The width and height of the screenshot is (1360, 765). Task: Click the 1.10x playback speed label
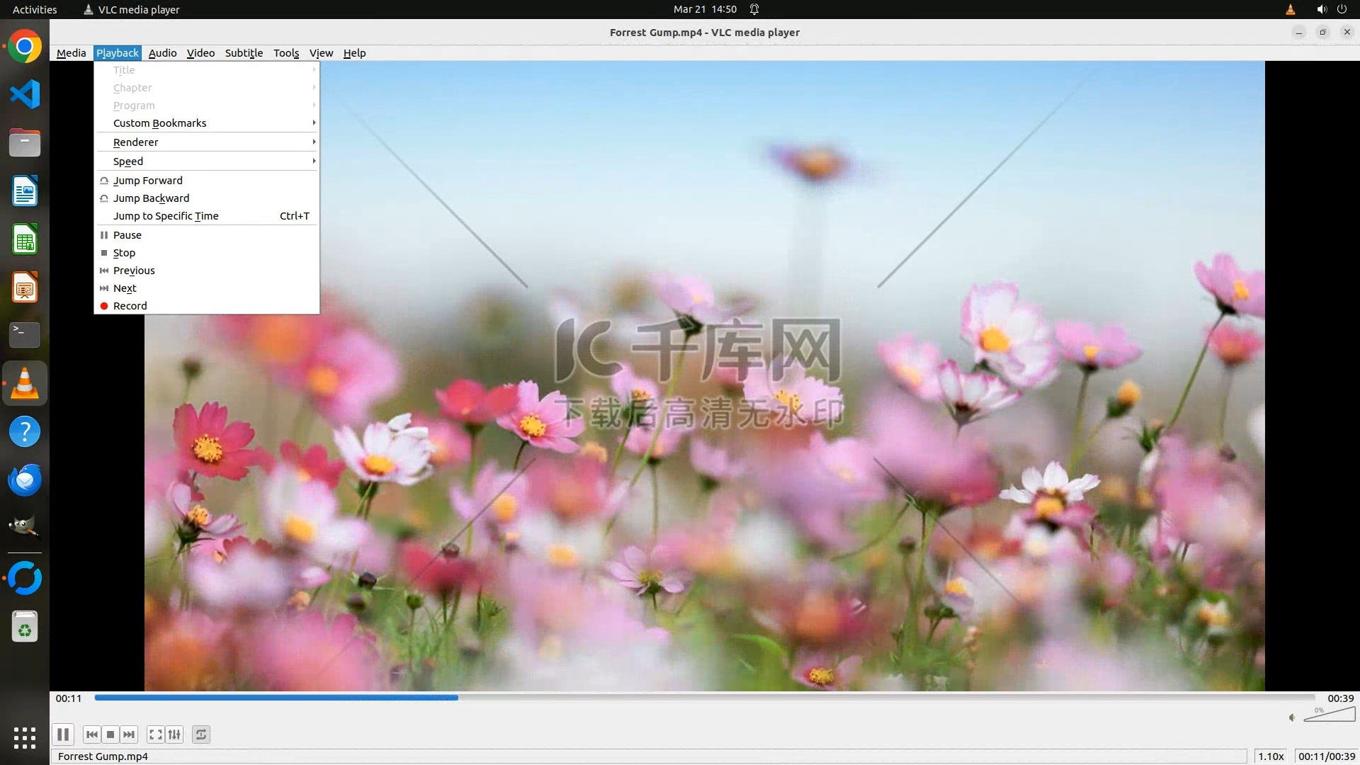pos(1271,756)
